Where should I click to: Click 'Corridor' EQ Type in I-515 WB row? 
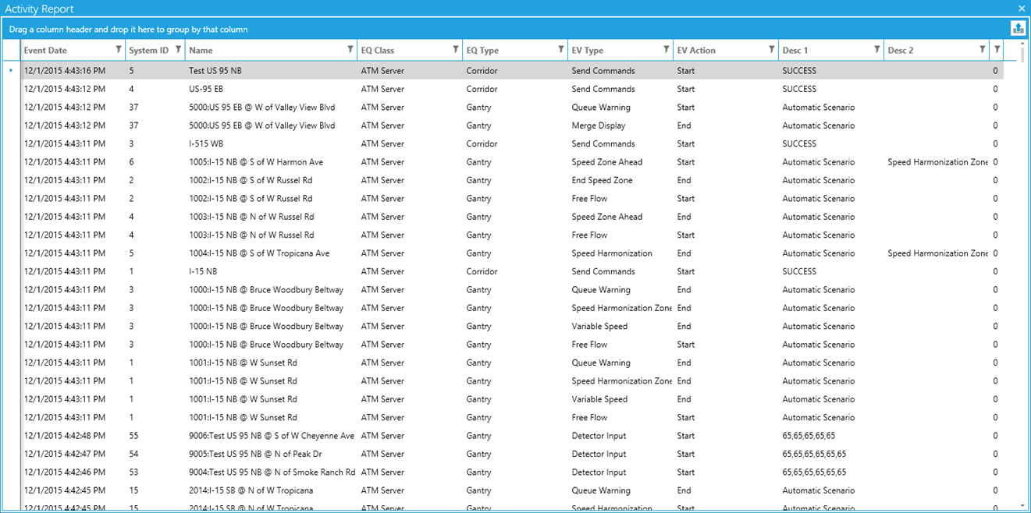515,143
